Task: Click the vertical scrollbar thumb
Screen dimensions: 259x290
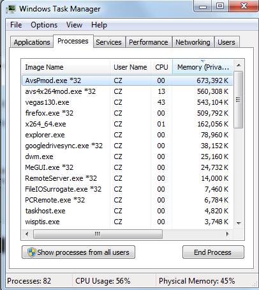Action: [x=239, y=100]
